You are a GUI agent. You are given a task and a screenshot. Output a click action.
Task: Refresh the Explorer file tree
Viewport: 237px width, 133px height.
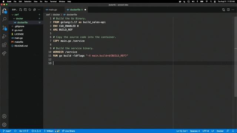tap(30, 10)
